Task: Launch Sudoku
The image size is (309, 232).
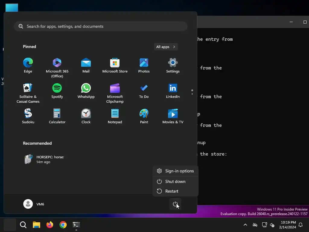Action: [x=28, y=116]
